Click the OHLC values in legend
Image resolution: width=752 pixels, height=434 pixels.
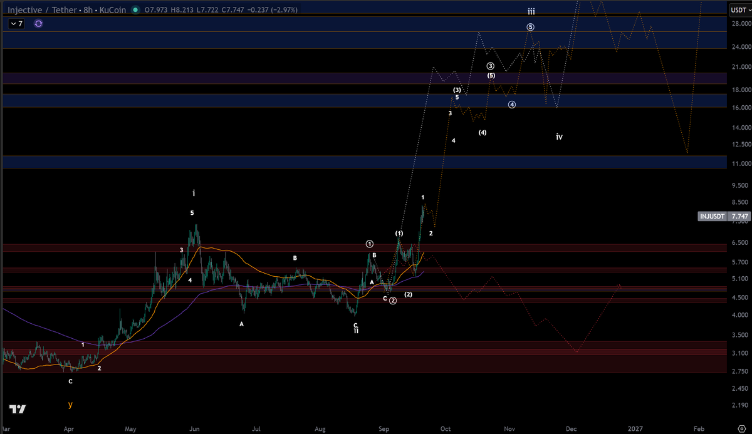point(221,10)
